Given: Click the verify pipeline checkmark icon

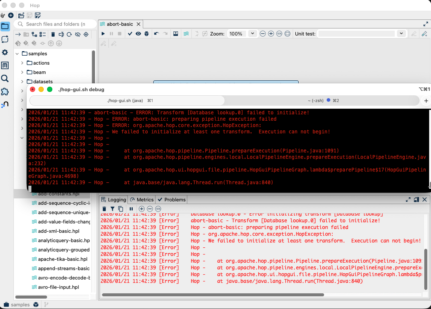Looking at the screenshot, I should click(x=130, y=34).
